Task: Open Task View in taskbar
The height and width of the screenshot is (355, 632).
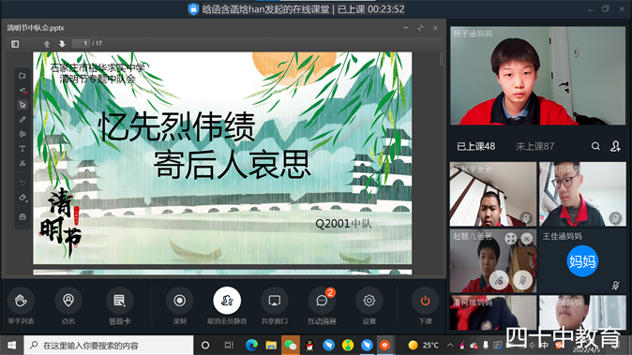Action: [x=229, y=346]
